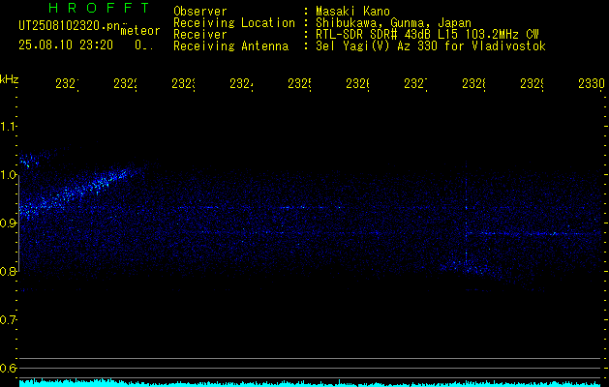Click the 2327 time axis marker

[415, 83]
